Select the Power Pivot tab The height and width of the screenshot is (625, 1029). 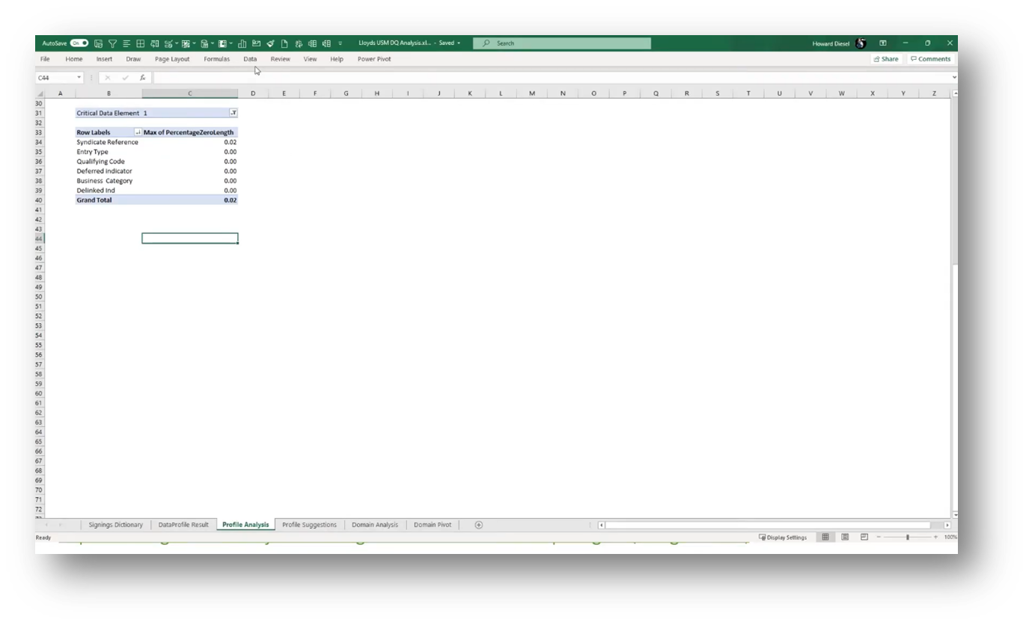click(374, 59)
